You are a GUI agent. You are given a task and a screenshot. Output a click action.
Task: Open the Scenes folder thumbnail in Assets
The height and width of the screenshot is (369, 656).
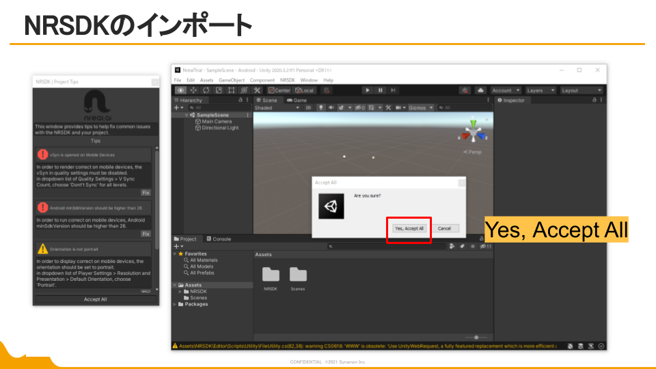(x=298, y=275)
